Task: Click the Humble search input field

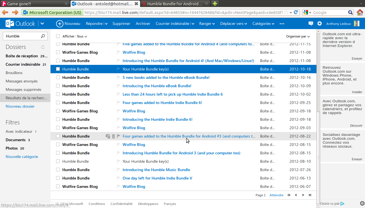Action: pyautogui.click(x=22, y=36)
